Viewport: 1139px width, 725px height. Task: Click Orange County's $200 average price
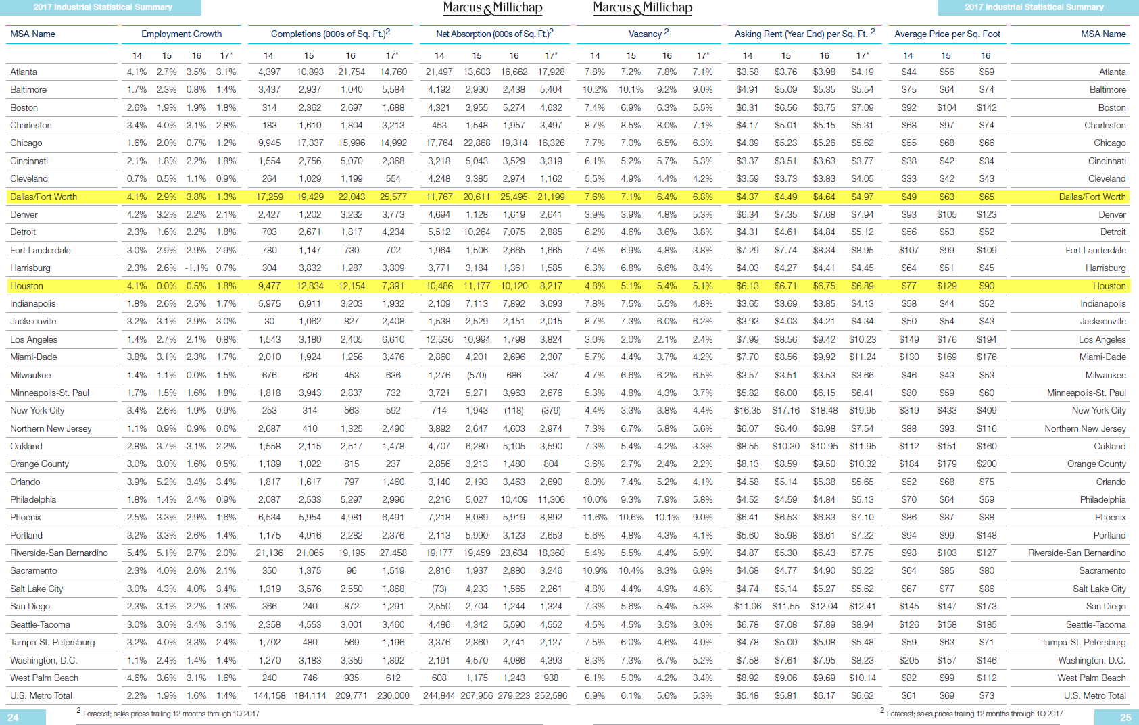pos(986,464)
